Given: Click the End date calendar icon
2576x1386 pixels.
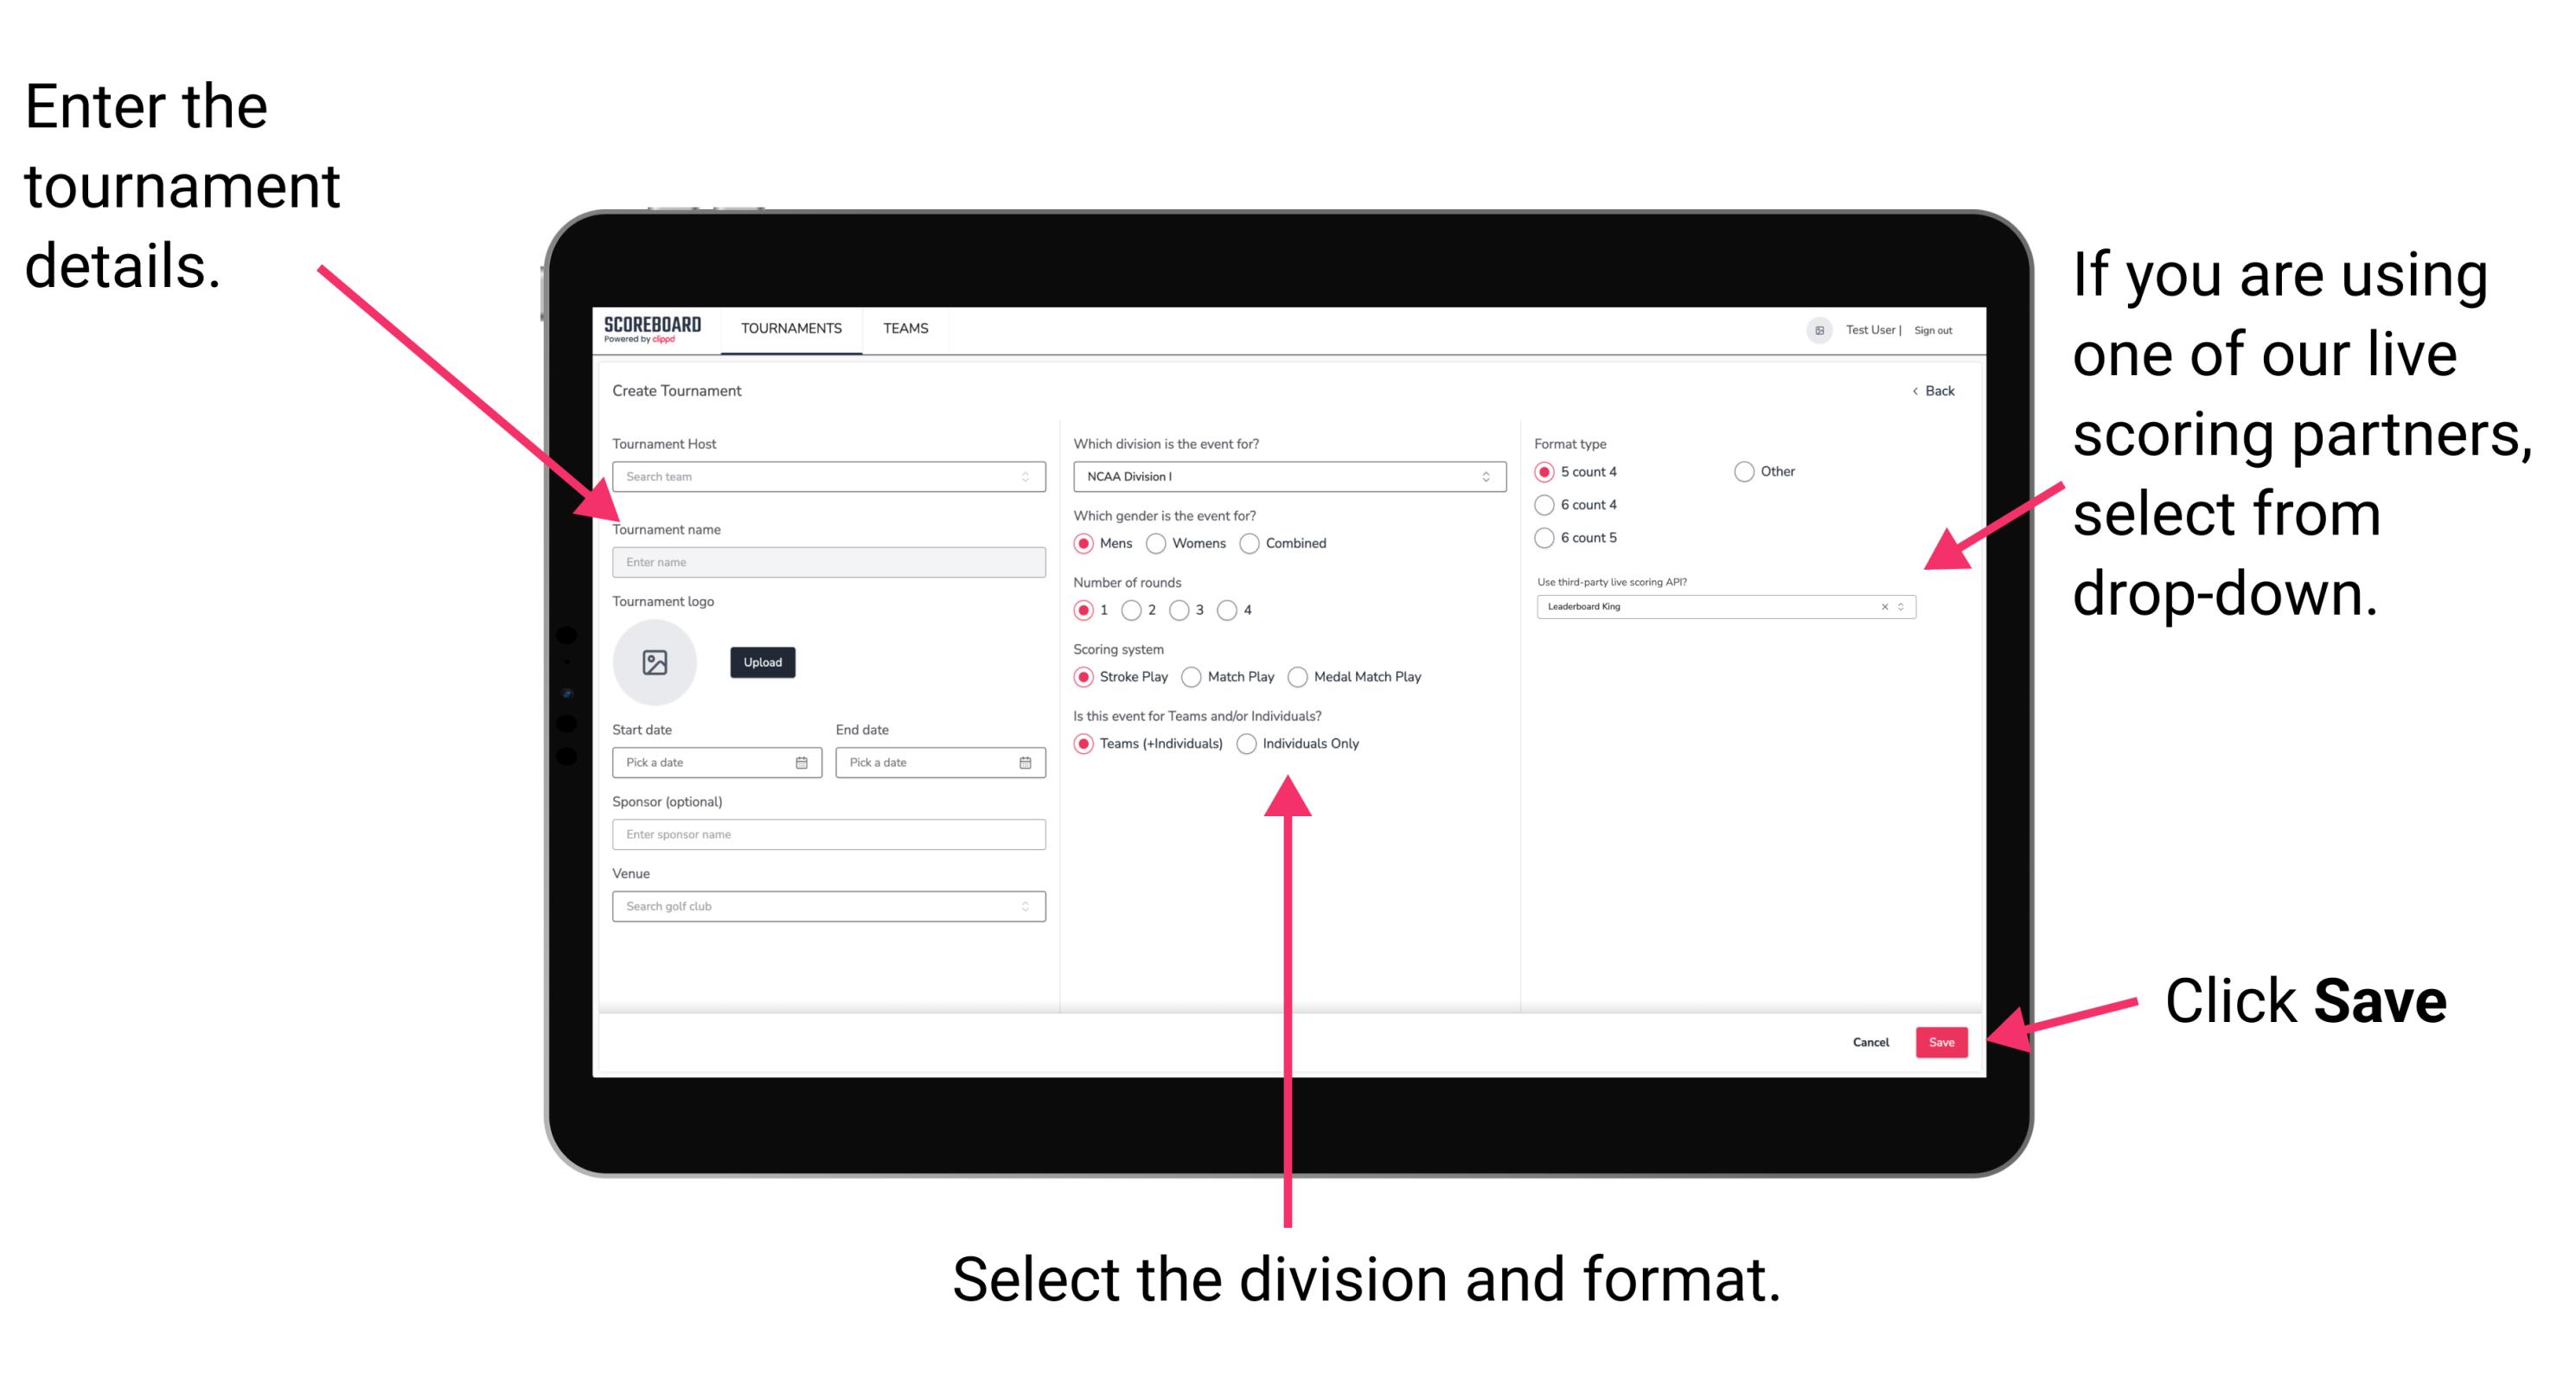Looking at the screenshot, I should (x=1026, y=763).
